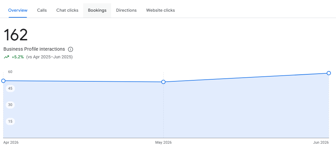Click the info icon beside Business Profile interactions

(71, 49)
